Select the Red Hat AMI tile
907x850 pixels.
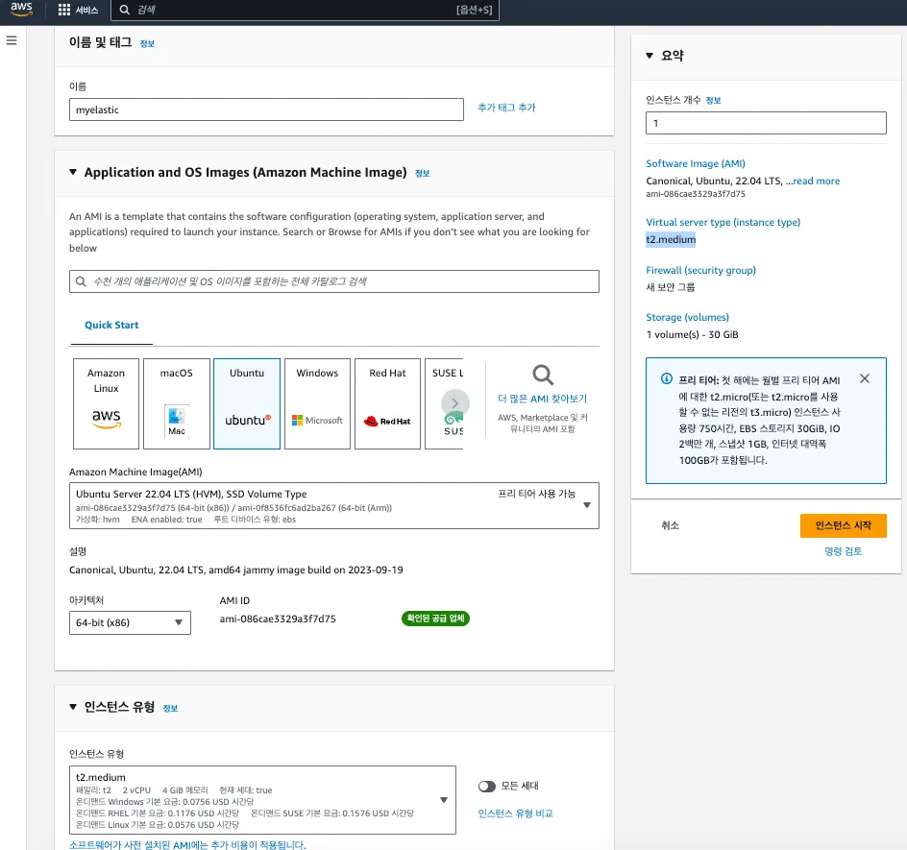tap(387, 403)
